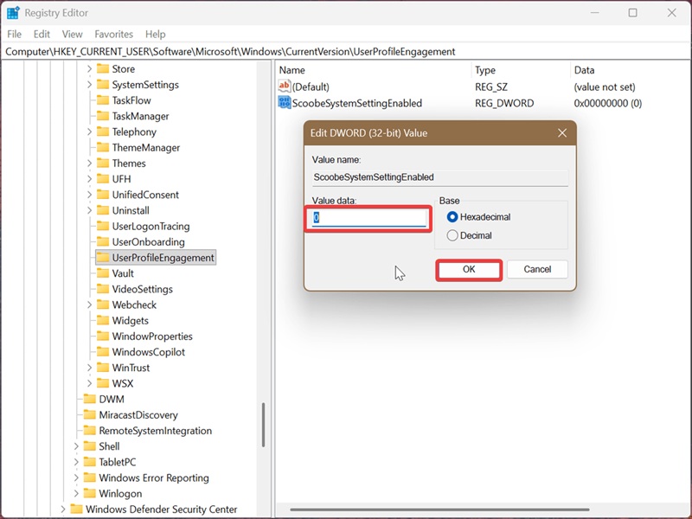Expand the SystemSettings tree node

89,84
